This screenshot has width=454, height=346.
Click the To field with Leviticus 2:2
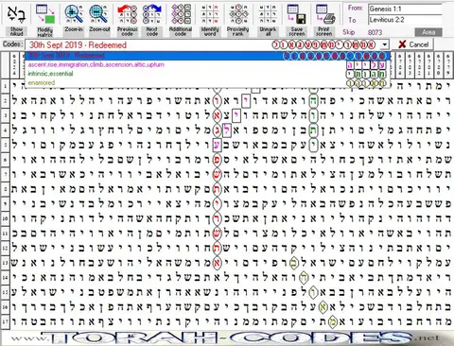[405, 20]
